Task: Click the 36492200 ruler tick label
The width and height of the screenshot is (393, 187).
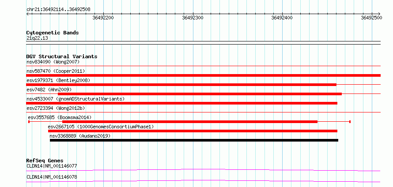Action: [103, 18]
